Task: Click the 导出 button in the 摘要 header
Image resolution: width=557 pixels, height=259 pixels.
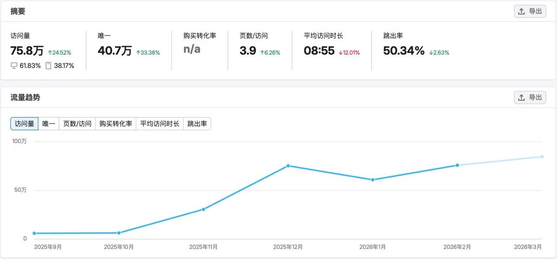Action: (530, 11)
